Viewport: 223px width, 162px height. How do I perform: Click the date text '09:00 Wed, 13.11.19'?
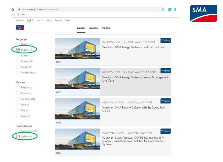[x=114, y=42]
